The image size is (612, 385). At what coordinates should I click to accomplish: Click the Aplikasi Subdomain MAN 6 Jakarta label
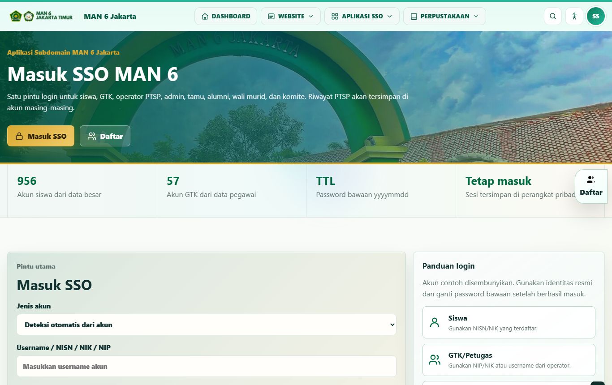tap(63, 52)
